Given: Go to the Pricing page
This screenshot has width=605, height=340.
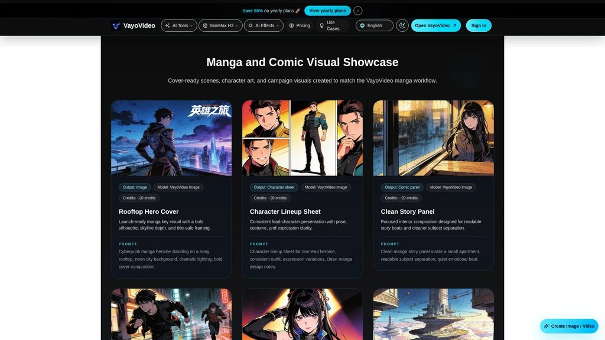Looking at the screenshot, I should (x=300, y=25).
